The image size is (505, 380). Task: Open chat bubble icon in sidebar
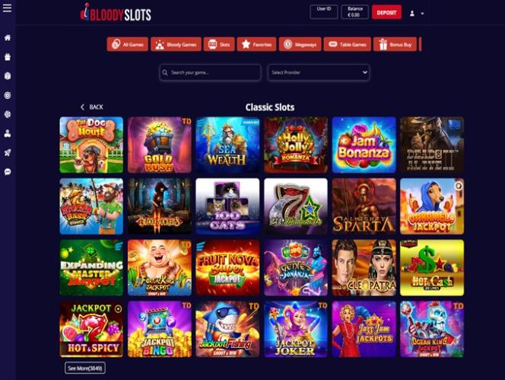click(x=8, y=171)
